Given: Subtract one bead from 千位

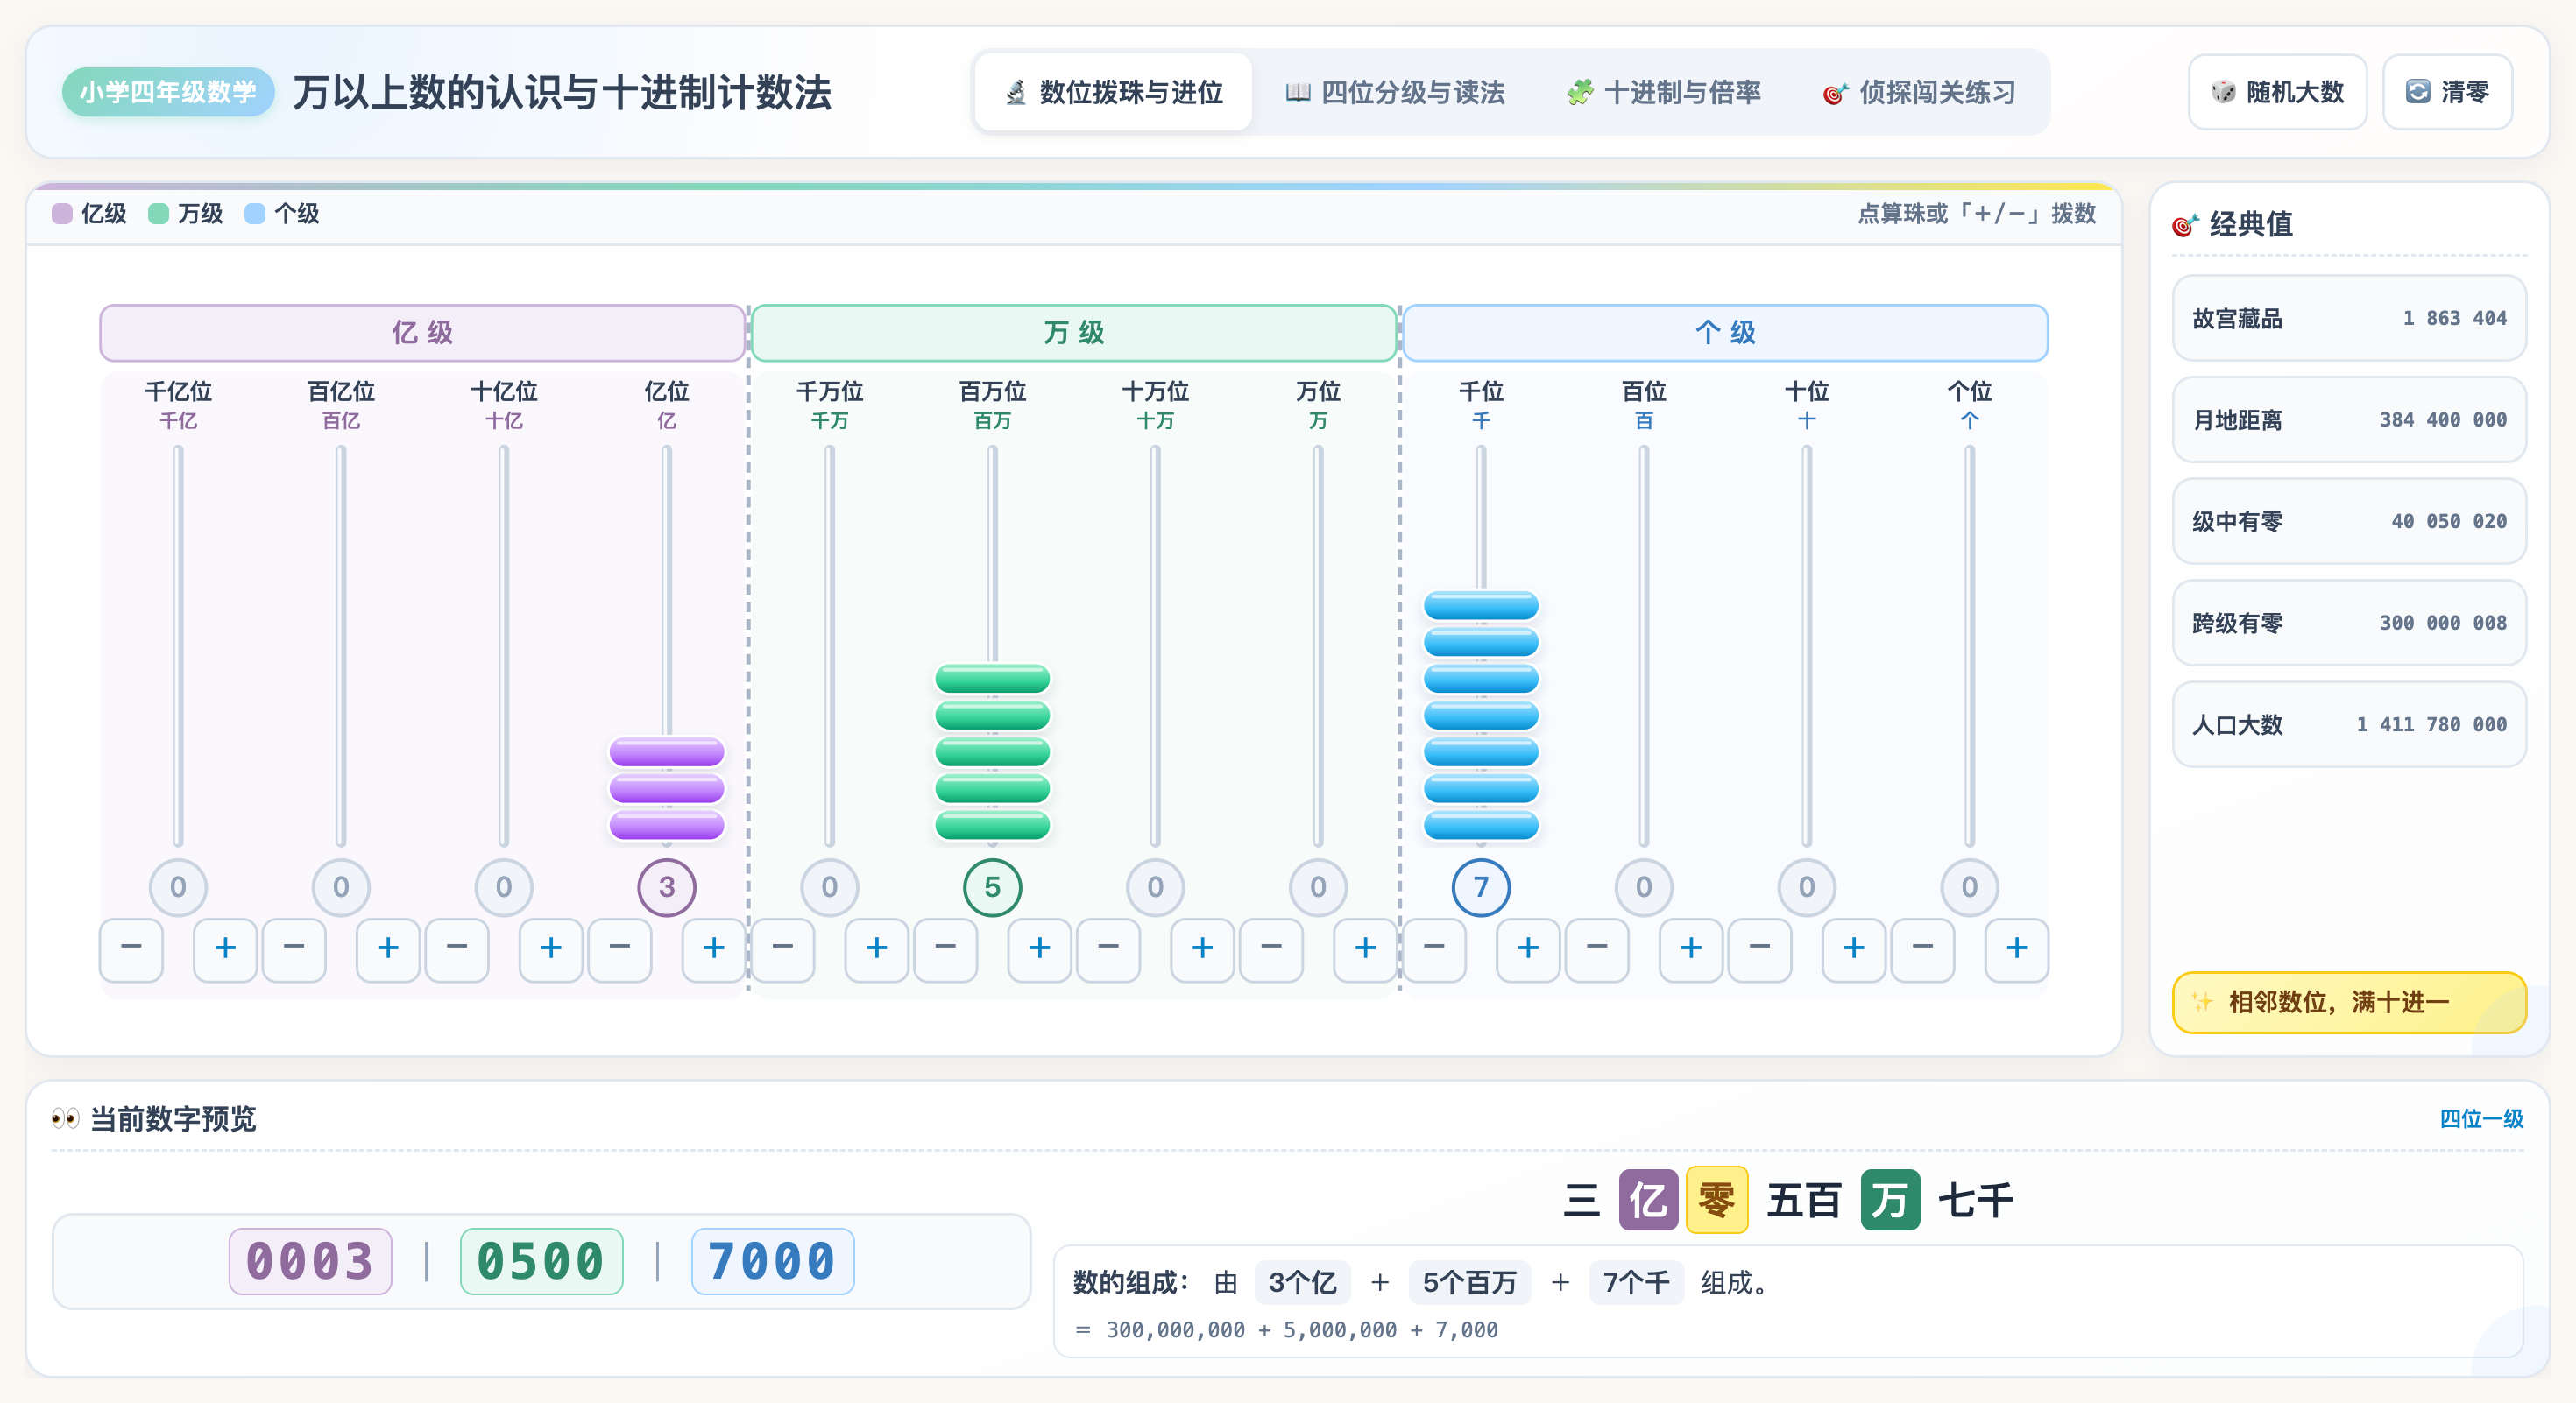Looking at the screenshot, I should tap(1435, 949).
